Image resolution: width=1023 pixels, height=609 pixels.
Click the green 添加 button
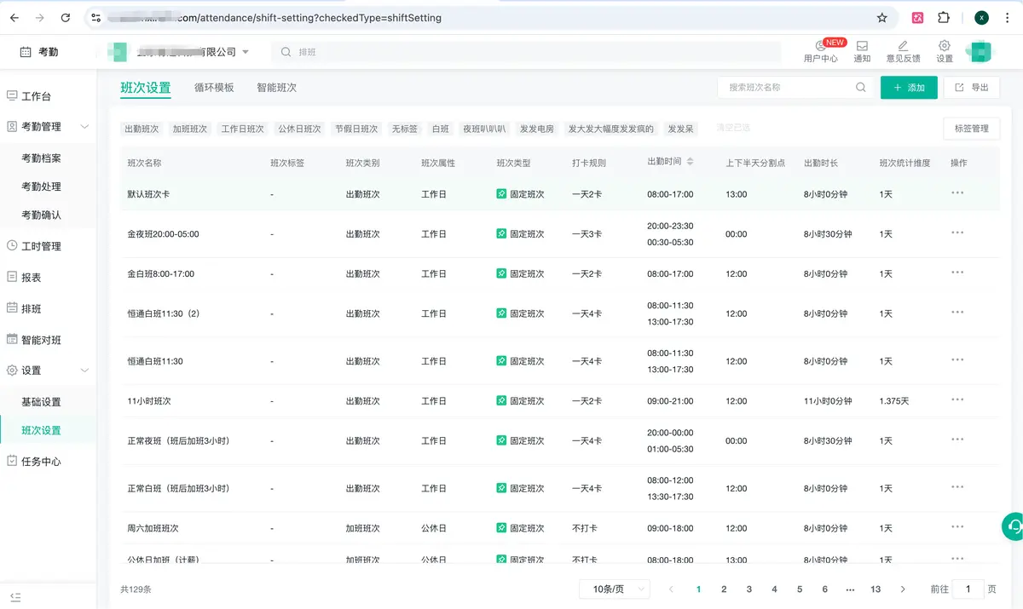pyautogui.click(x=909, y=88)
